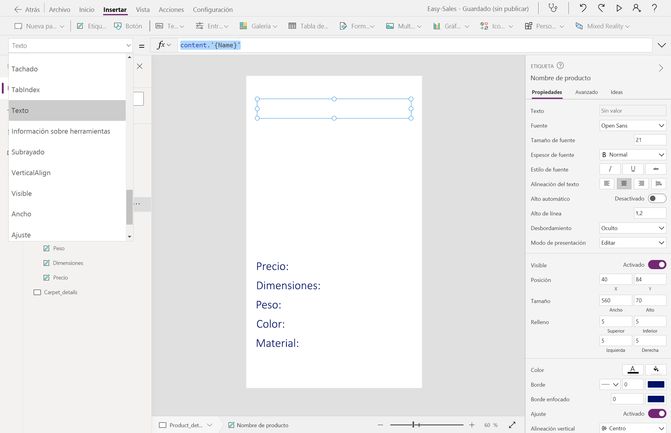Click the Preview app play icon
The image size is (671, 433).
point(619,8)
